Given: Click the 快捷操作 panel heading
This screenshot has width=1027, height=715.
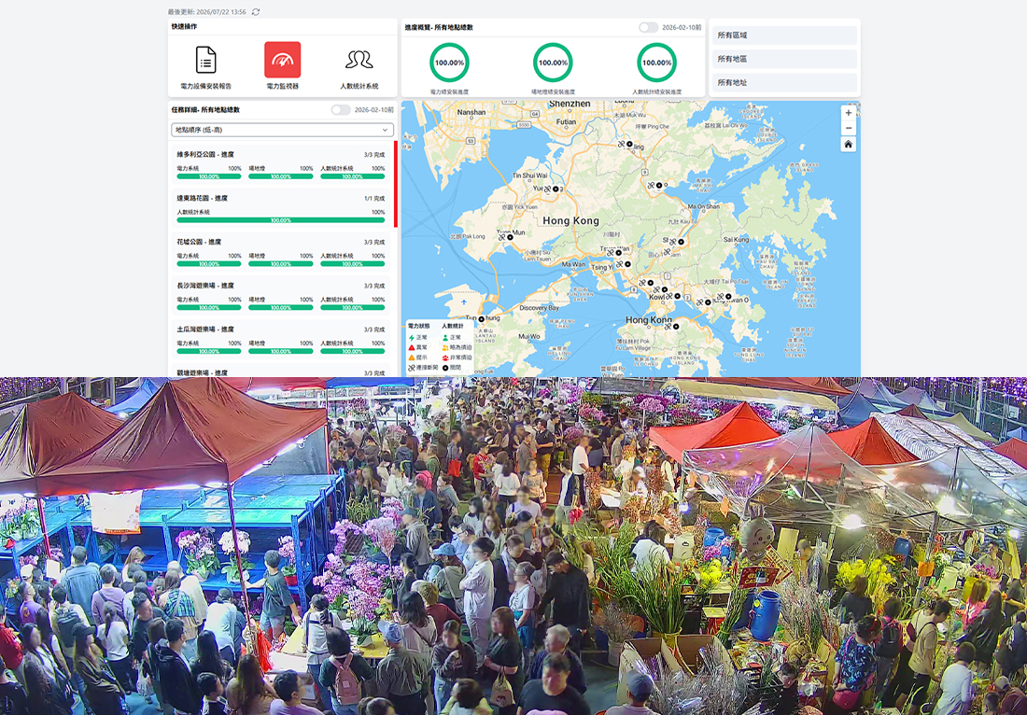Looking at the screenshot, I should [184, 26].
